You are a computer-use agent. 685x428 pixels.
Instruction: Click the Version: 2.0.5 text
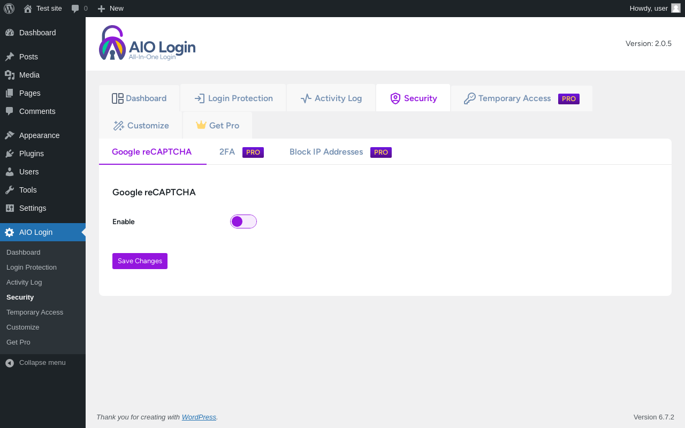click(649, 44)
